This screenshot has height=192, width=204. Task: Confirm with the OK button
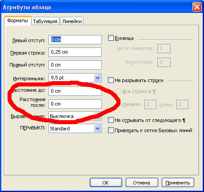tap(106, 183)
